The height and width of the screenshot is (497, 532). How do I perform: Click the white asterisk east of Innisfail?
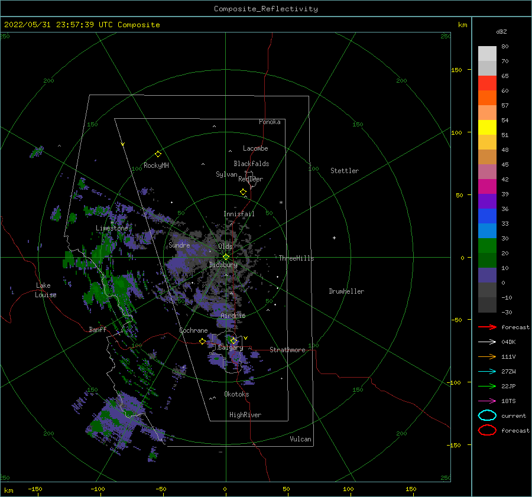click(281, 203)
